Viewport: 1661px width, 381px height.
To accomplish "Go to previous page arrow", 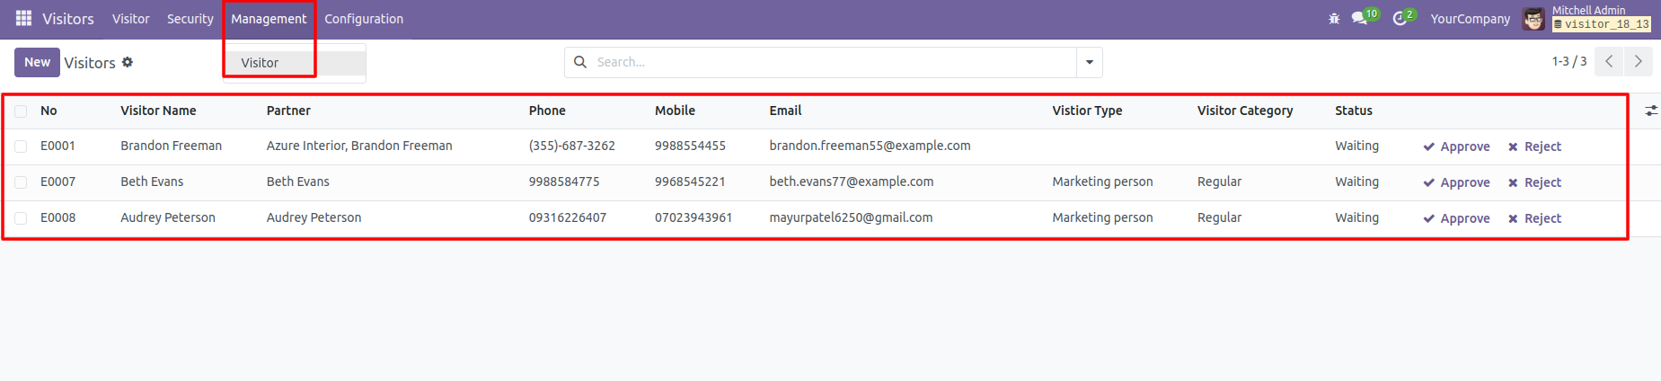I will [x=1609, y=61].
